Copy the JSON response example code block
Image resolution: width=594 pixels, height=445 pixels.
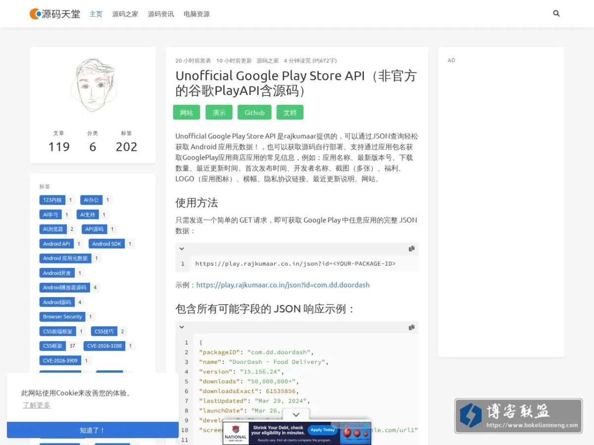tap(411, 327)
